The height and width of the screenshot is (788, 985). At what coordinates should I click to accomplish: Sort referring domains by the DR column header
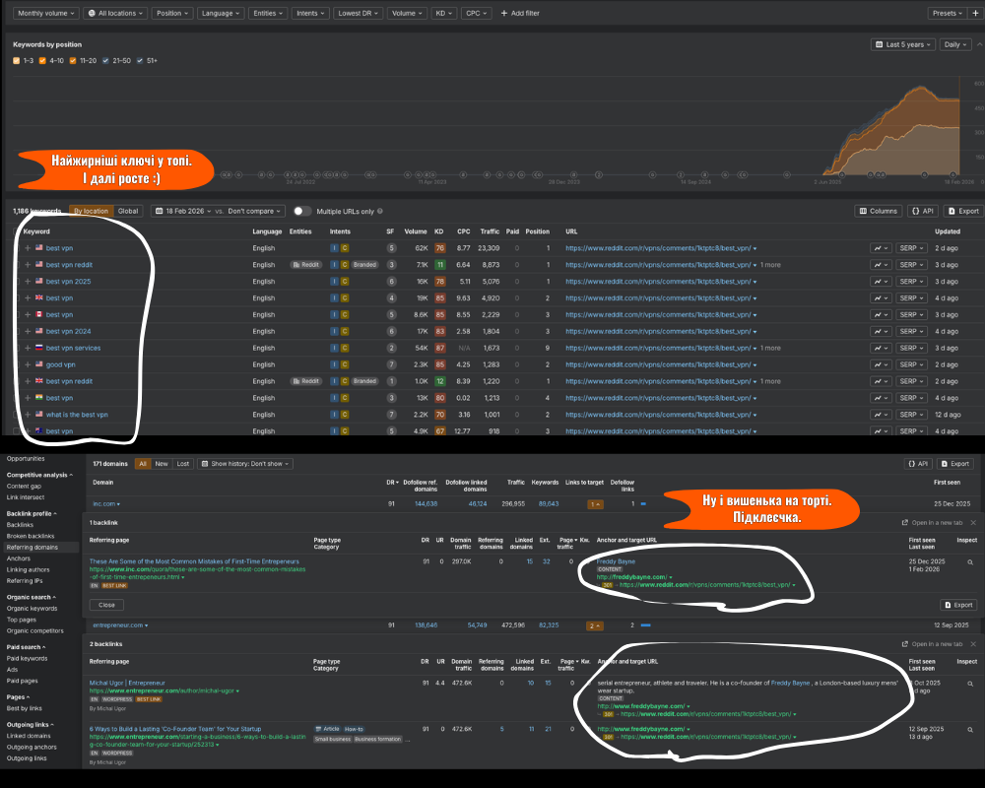392,483
